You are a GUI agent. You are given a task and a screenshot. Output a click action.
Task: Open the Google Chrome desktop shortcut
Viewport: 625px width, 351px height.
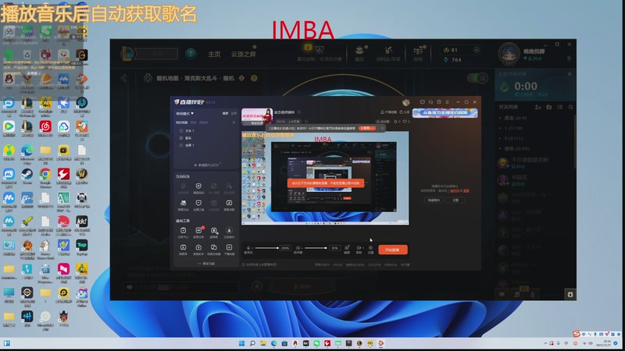(x=45, y=177)
